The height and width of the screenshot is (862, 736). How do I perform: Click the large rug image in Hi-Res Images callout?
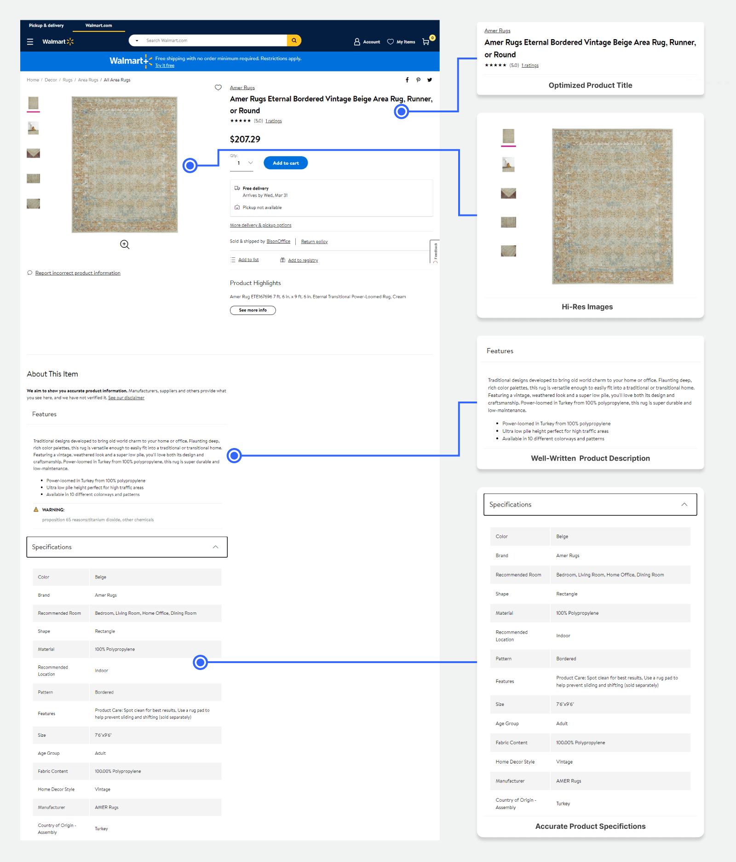click(x=612, y=206)
